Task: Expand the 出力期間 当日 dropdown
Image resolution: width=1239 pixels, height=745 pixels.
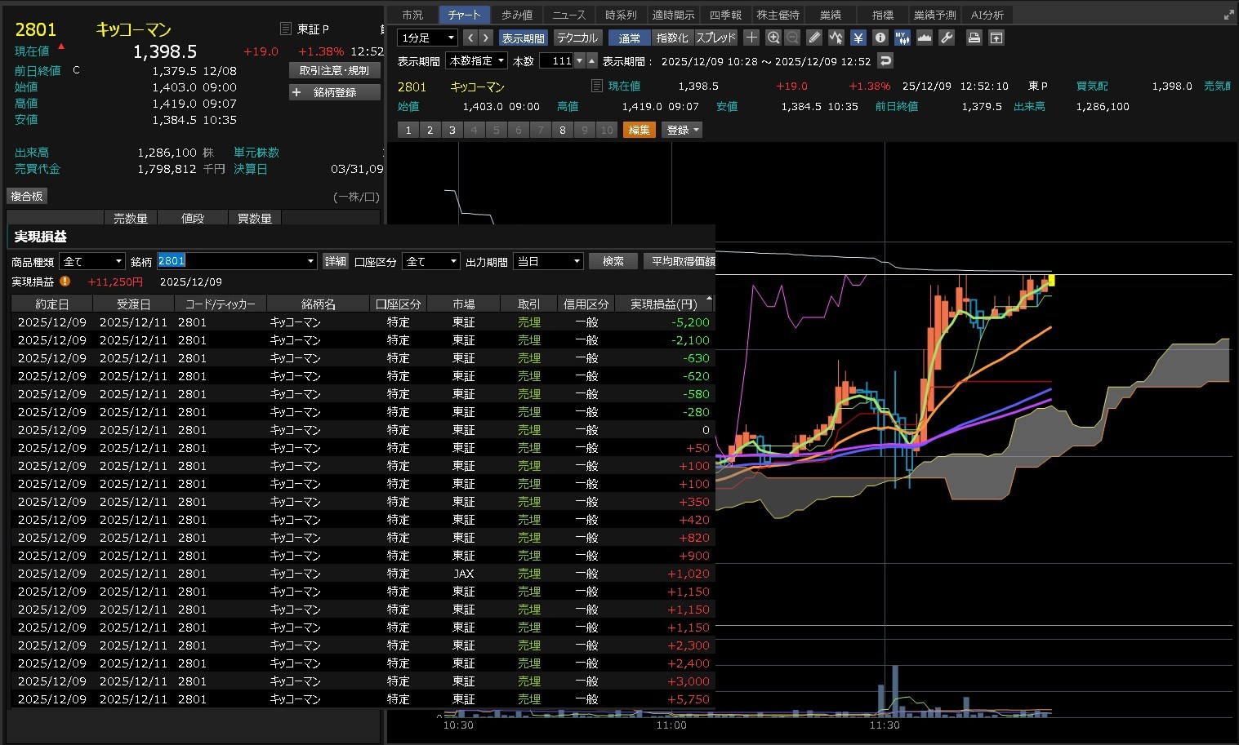Action: click(547, 261)
